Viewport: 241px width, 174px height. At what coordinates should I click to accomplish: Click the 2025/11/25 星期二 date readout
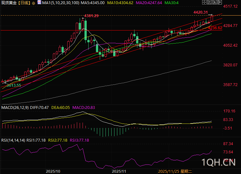175,171
